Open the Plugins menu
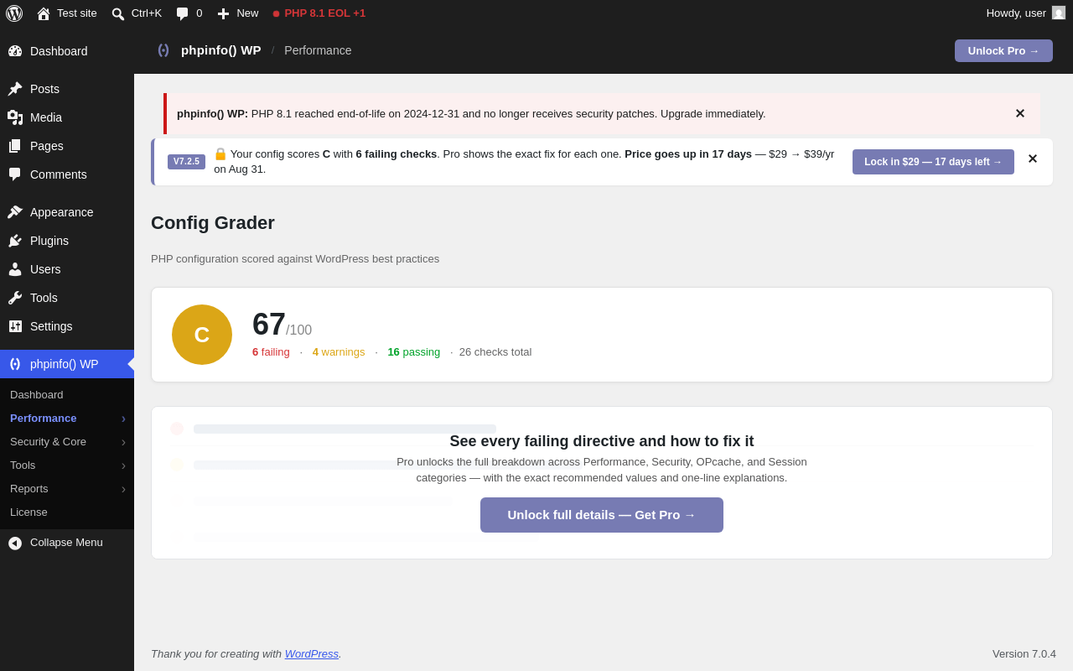Viewport: 1073px width, 671px height. 67,241
